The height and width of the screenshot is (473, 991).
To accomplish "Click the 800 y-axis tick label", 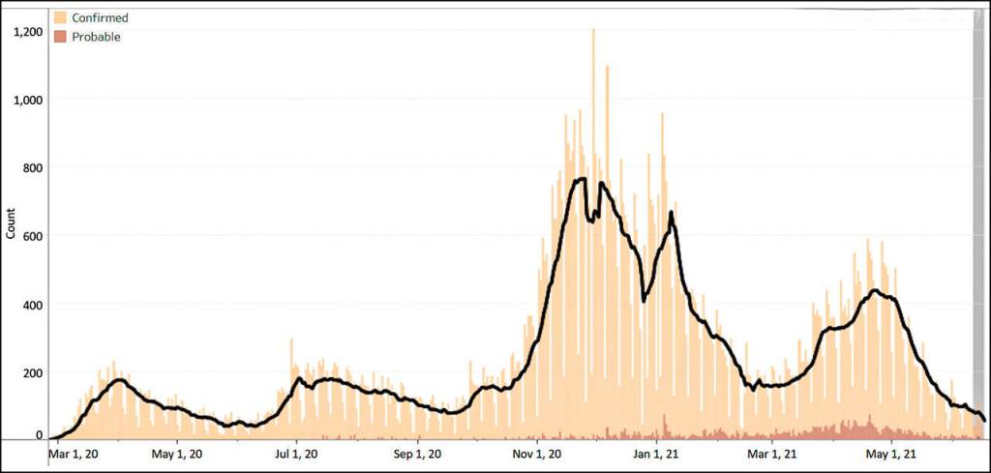I will point(34,167).
